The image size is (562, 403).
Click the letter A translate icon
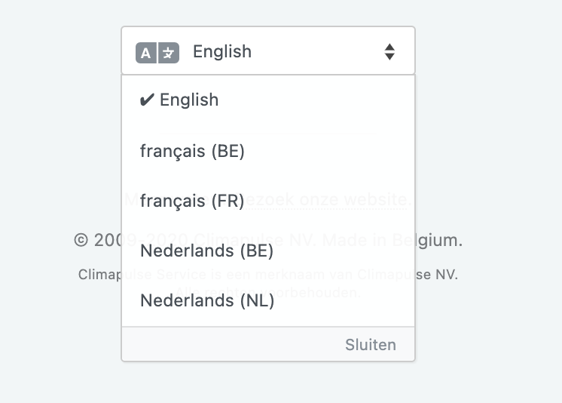(x=146, y=53)
